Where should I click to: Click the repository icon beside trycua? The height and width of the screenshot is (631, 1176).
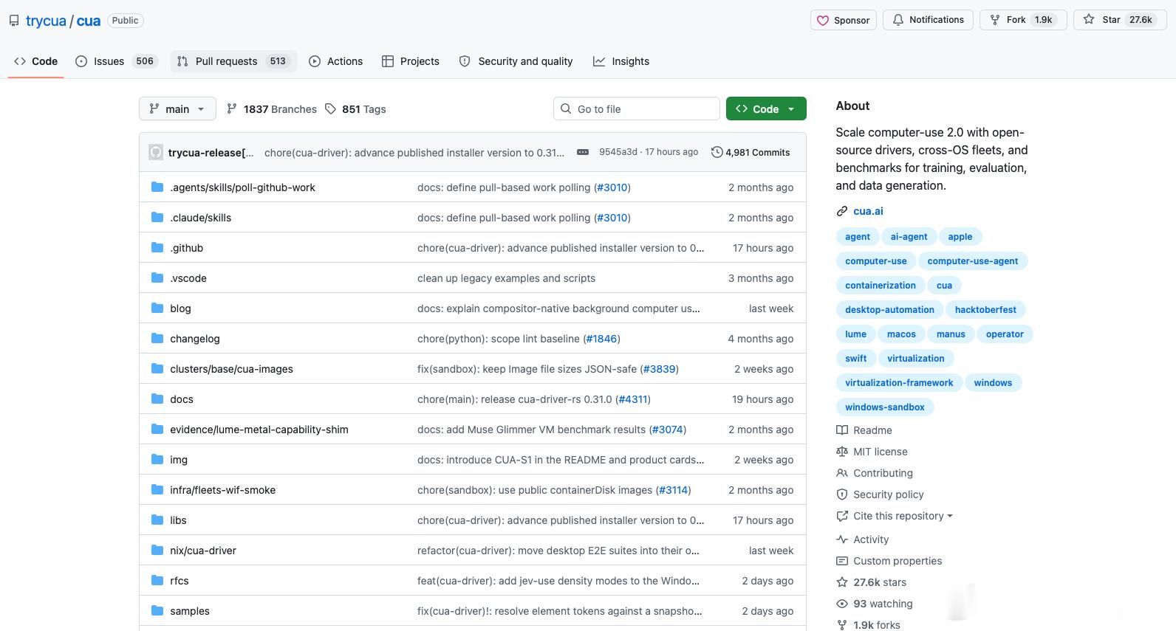14,21
